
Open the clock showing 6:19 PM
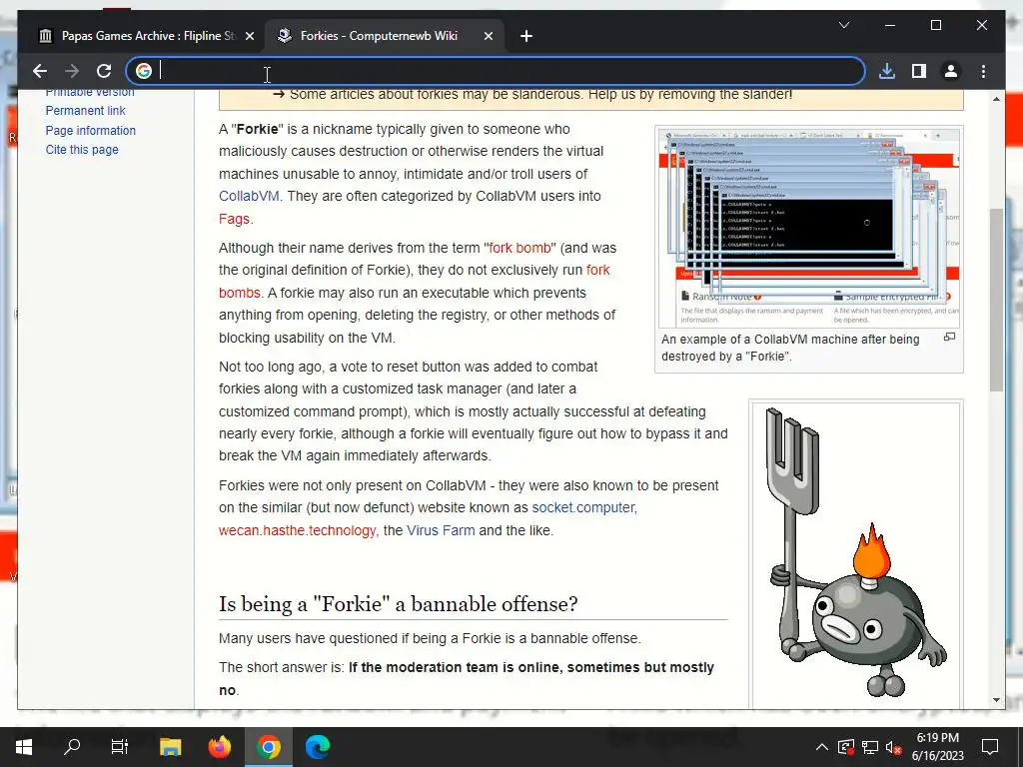point(937,747)
